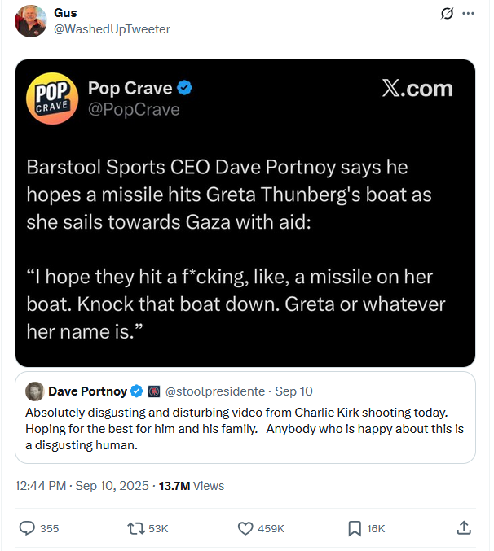Click Dave Portnoy's small avatar
The width and height of the screenshot is (494, 551).
click(x=35, y=391)
